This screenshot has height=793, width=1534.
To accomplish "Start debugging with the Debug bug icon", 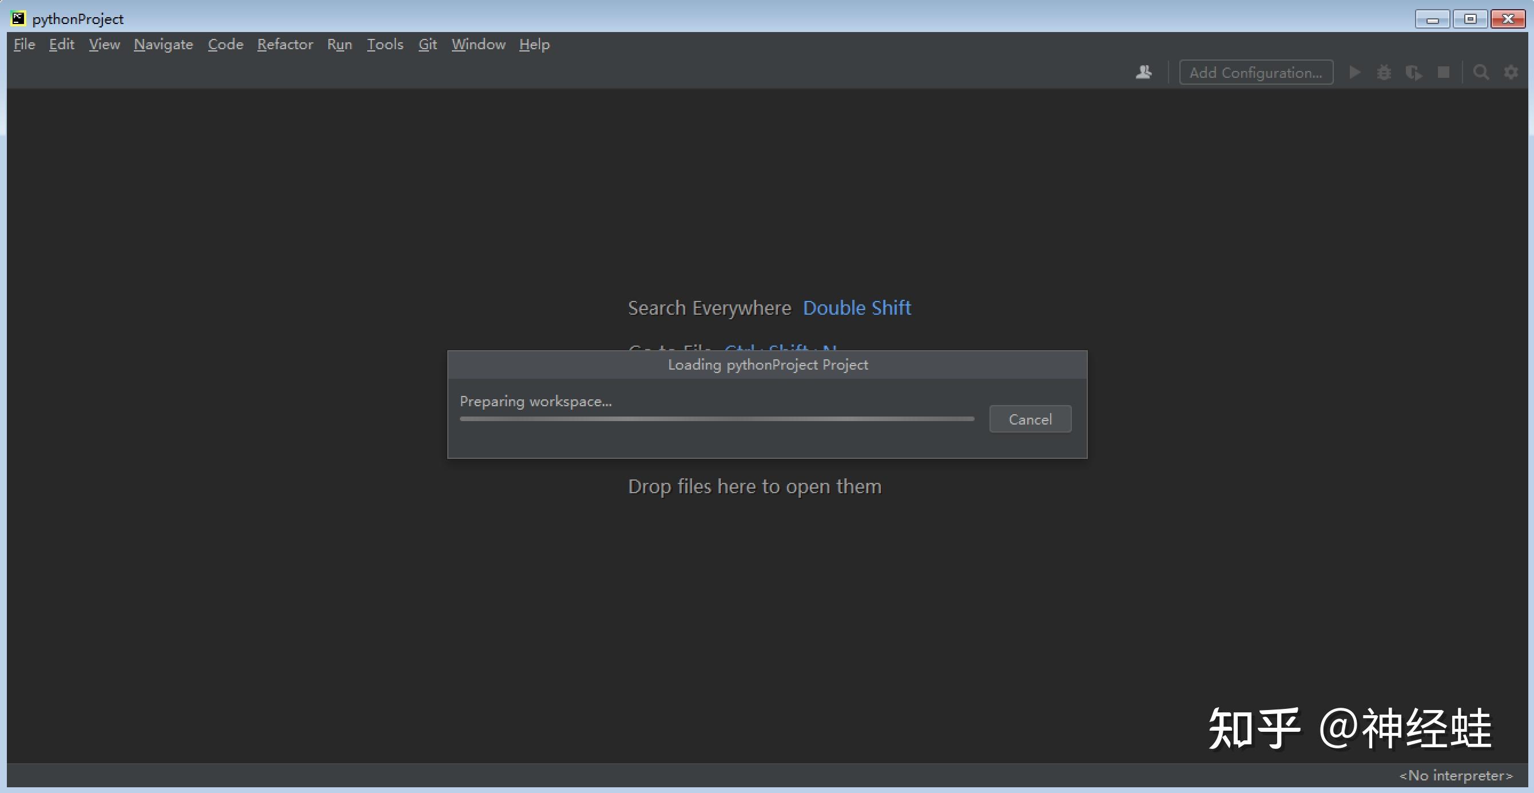I will (x=1385, y=72).
